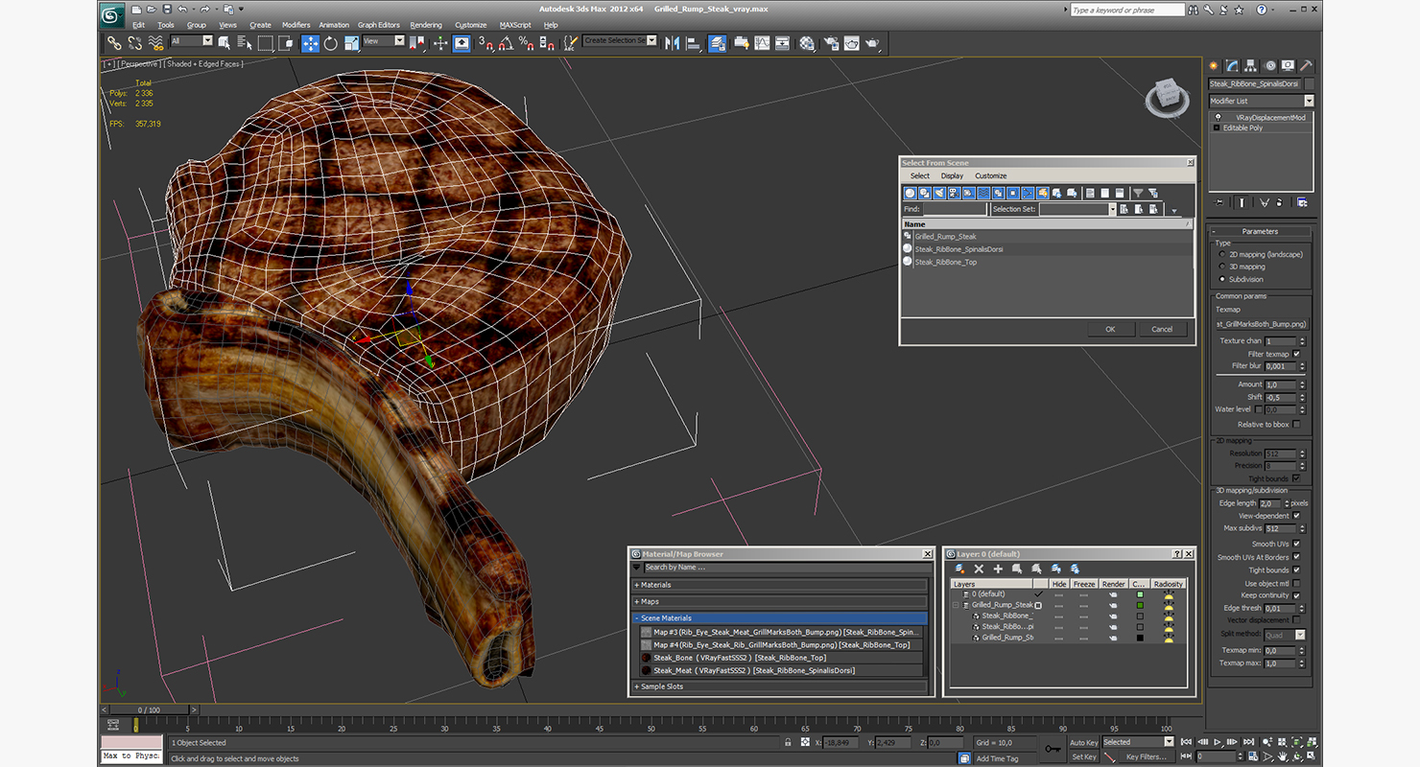Select 2D mapping (landscape) type

pos(1221,254)
